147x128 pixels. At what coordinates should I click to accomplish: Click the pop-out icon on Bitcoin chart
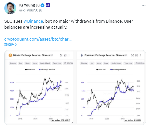(65, 55)
